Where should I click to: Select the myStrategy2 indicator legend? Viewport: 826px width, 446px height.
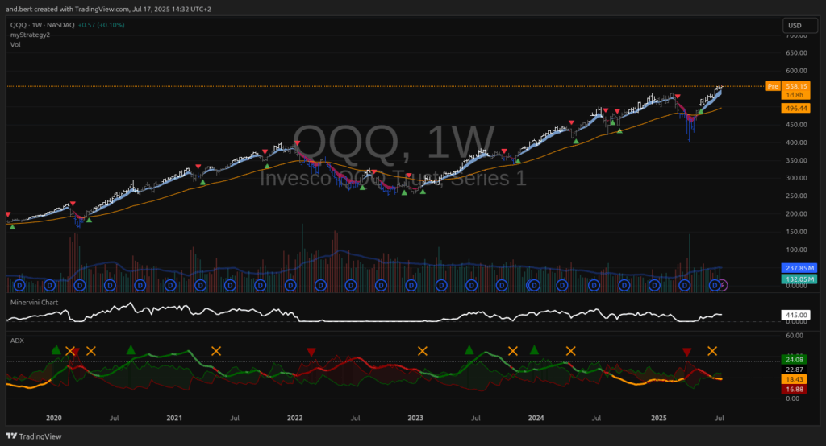pyautogui.click(x=30, y=34)
